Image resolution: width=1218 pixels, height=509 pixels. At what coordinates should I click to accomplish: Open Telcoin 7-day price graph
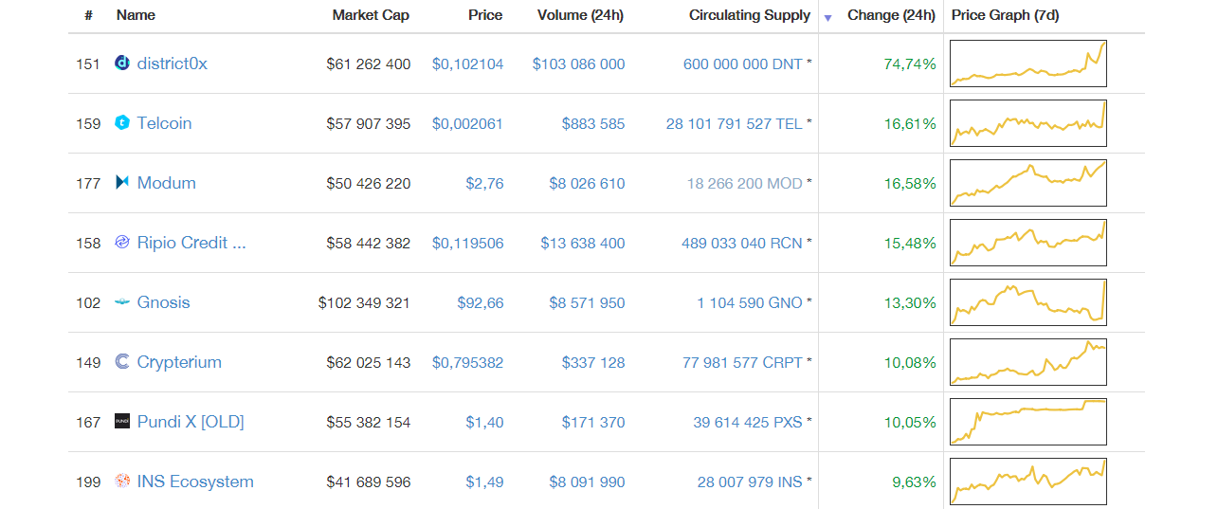point(1028,123)
